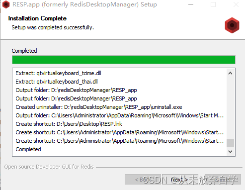Select the 'Created uninstaller' log line
Image resolution: width=245 pixels, height=190 pixels.
(99, 107)
